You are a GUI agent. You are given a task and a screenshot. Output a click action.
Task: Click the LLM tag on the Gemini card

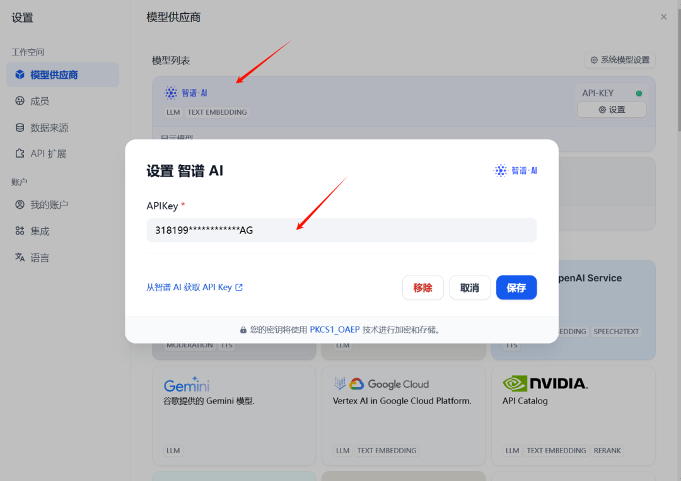[173, 451]
